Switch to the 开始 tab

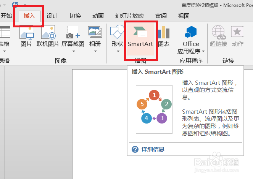coord(6,16)
